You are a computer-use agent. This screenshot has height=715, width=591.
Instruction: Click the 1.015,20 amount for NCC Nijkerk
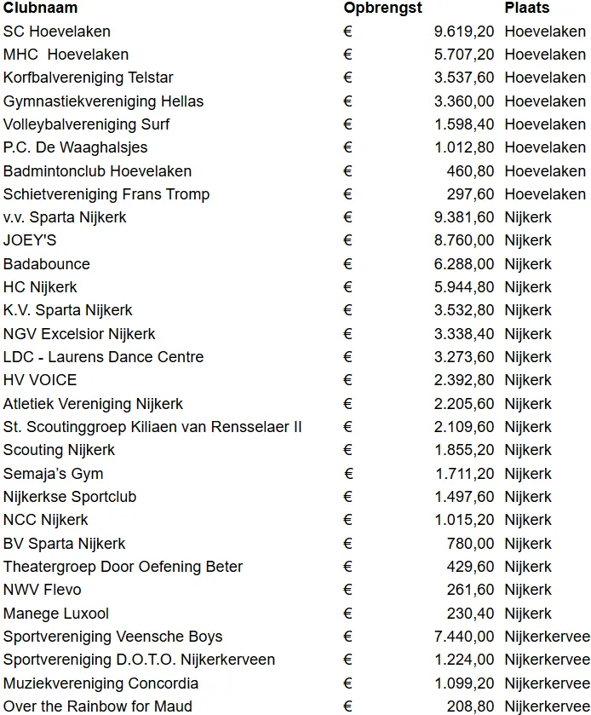click(x=463, y=520)
